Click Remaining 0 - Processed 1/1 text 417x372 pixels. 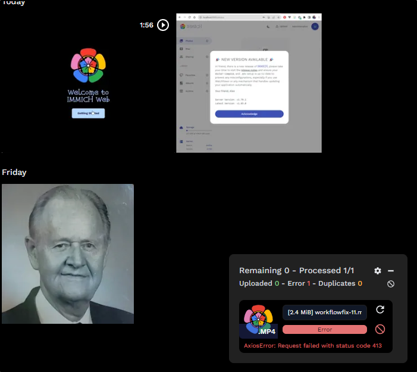[x=296, y=271]
